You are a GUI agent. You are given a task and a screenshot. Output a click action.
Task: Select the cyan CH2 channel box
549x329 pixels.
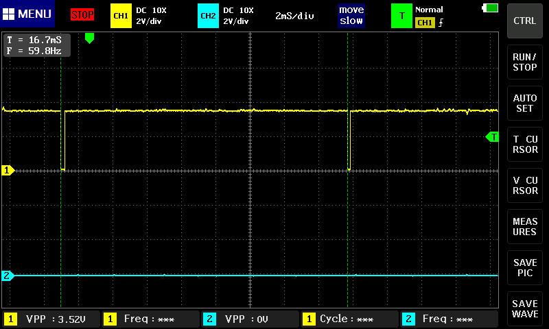(x=208, y=16)
